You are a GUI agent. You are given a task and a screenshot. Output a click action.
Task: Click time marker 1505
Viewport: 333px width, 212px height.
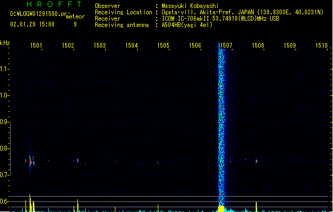click(x=163, y=45)
